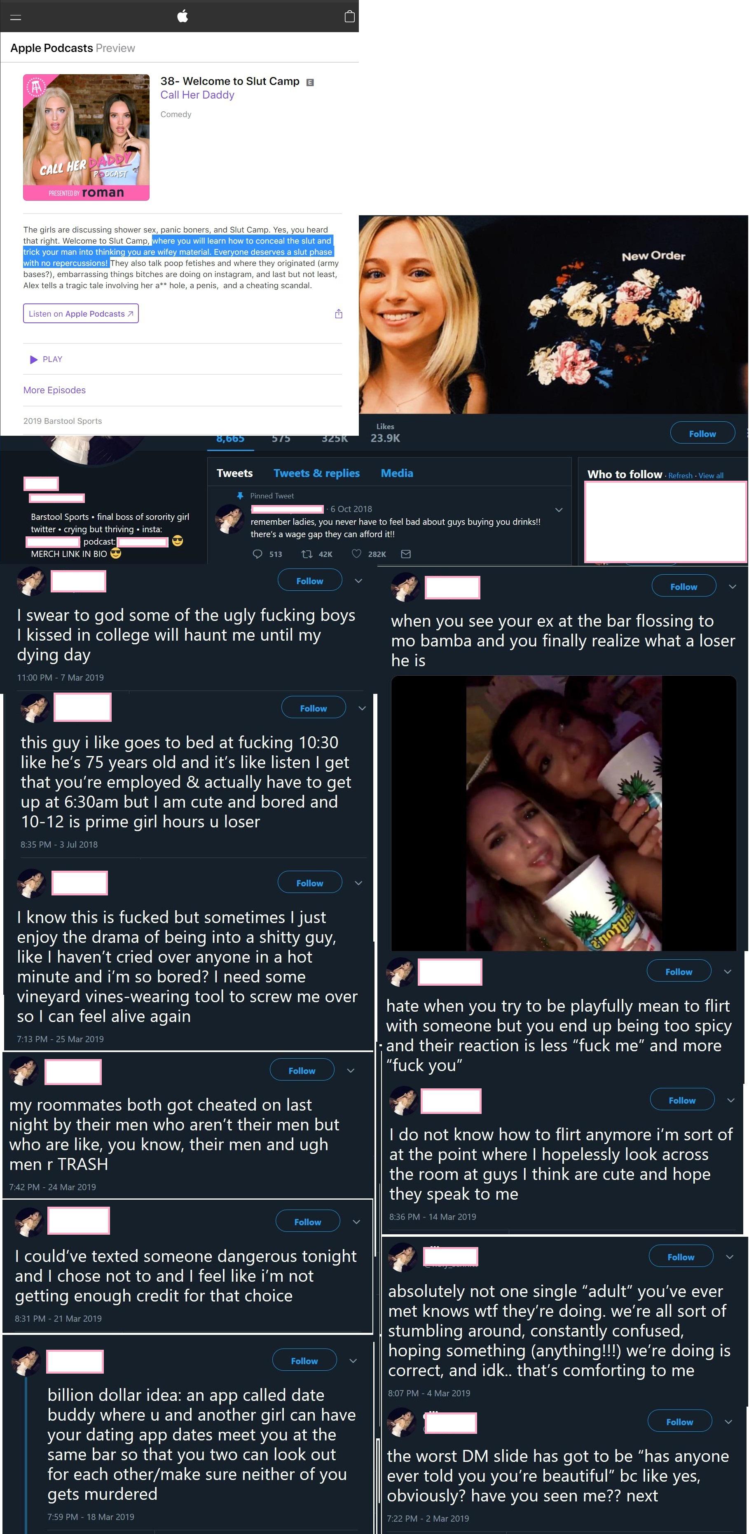Click the share icon beside Listen button

click(339, 314)
